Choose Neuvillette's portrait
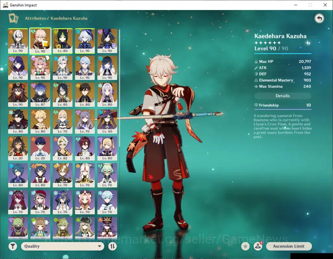 [x=63, y=68]
